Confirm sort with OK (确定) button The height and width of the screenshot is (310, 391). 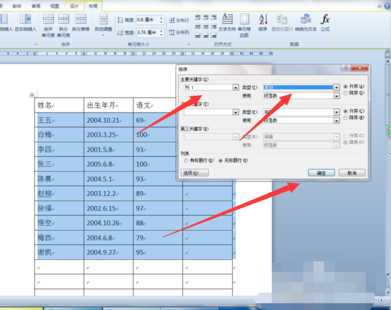pos(321,173)
